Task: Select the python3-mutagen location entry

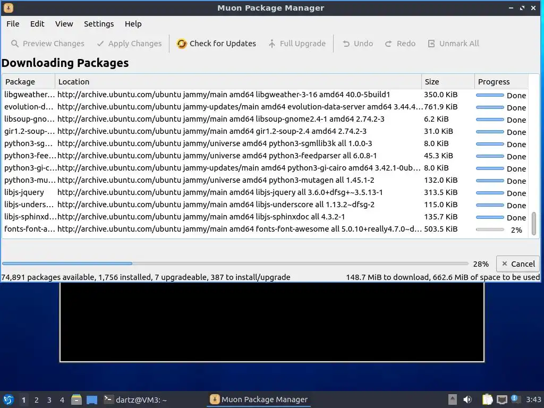Action: pos(216,180)
